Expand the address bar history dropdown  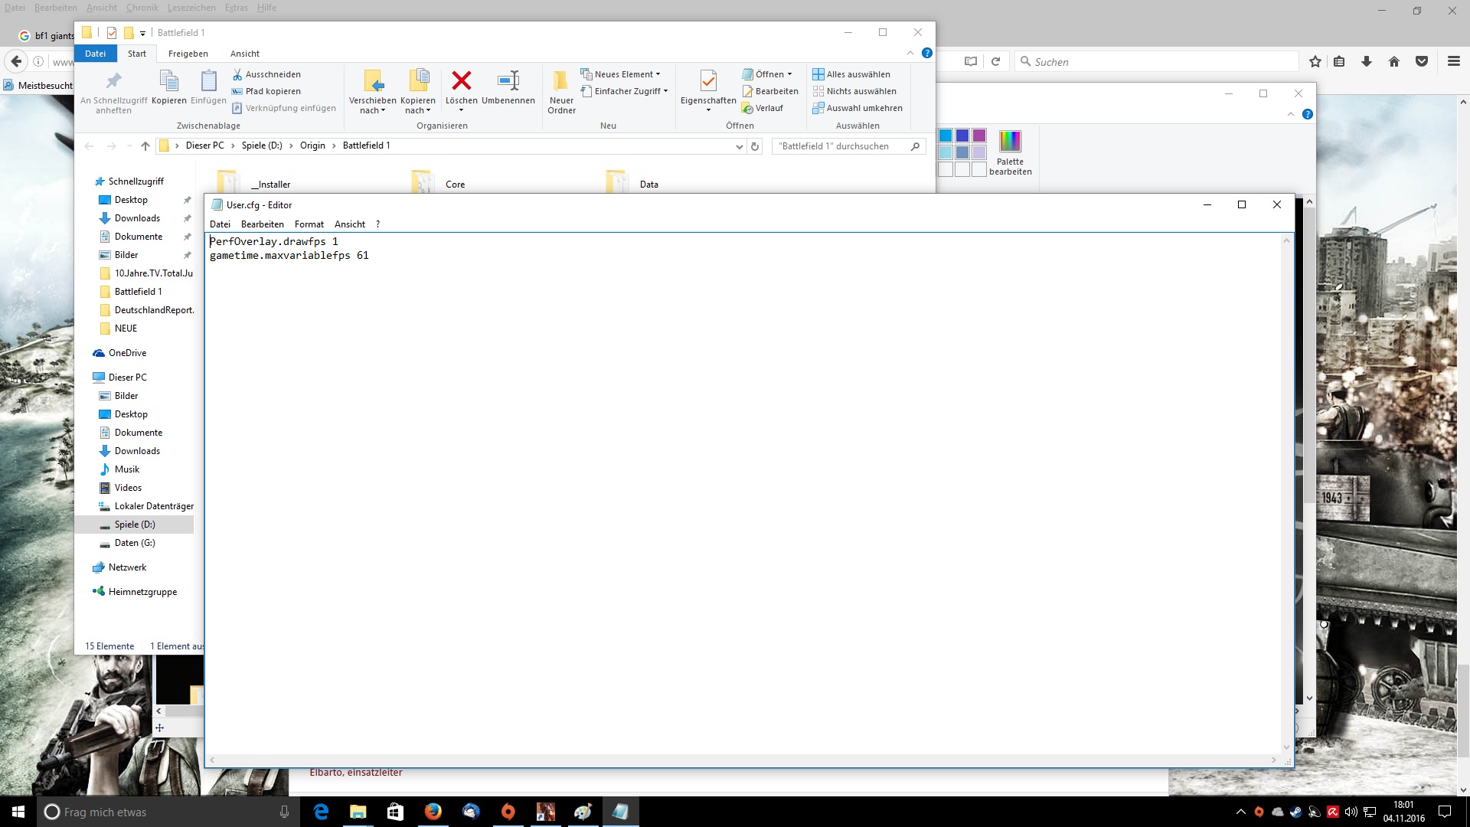coord(739,146)
